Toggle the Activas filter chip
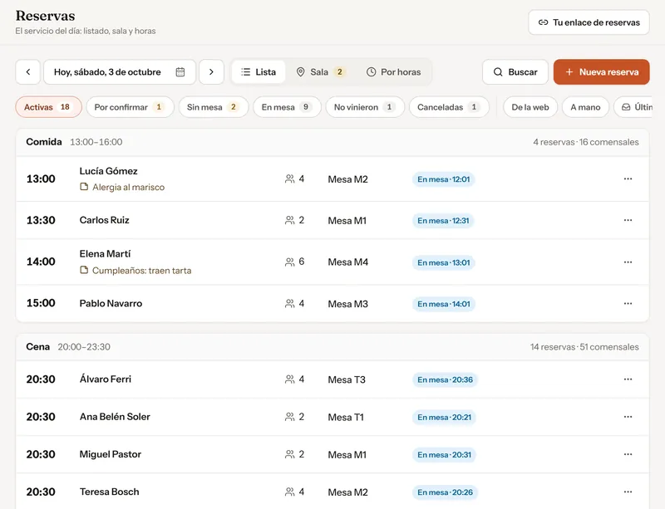Image resolution: width=665 pixels, height=509 pixels. (x=48, y=107)
